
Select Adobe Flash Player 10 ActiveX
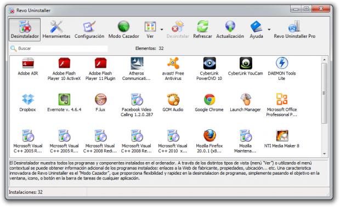click(64, 70)
